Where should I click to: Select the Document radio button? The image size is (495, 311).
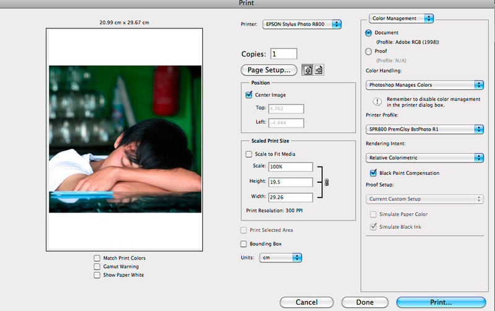coord(368,33)
